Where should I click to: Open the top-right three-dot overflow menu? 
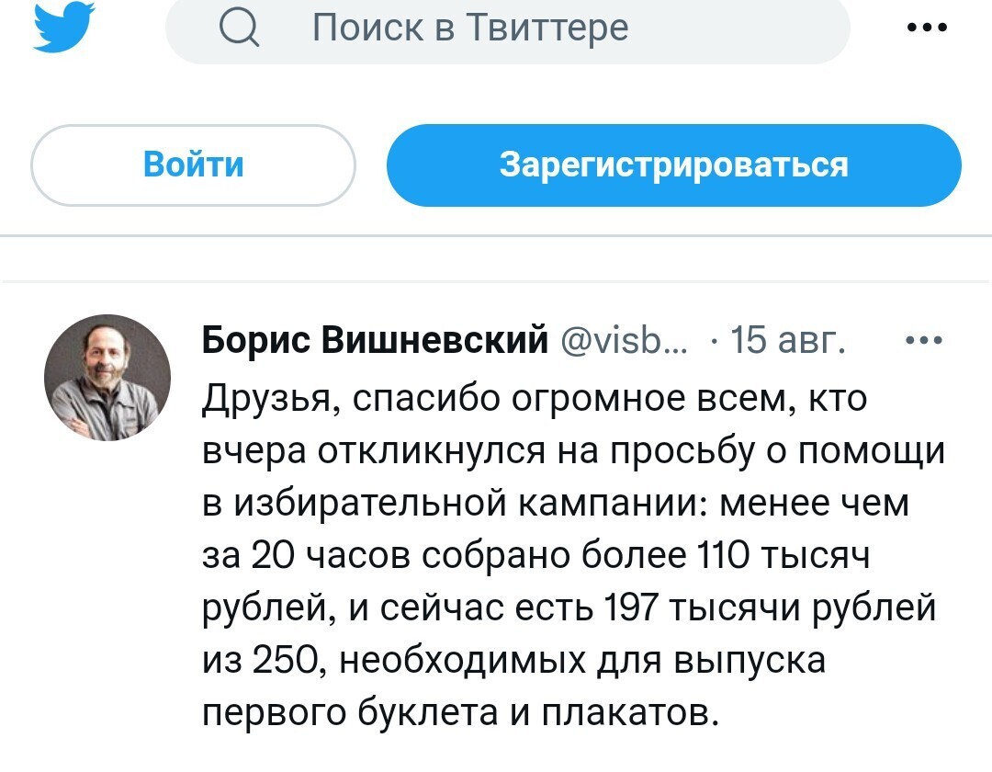click(926, 28)
